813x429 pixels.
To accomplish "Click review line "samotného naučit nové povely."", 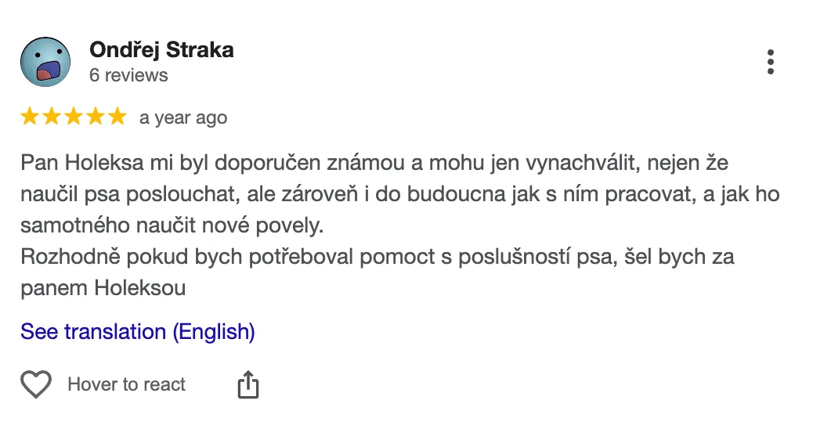I will click(x=172, y=225).
